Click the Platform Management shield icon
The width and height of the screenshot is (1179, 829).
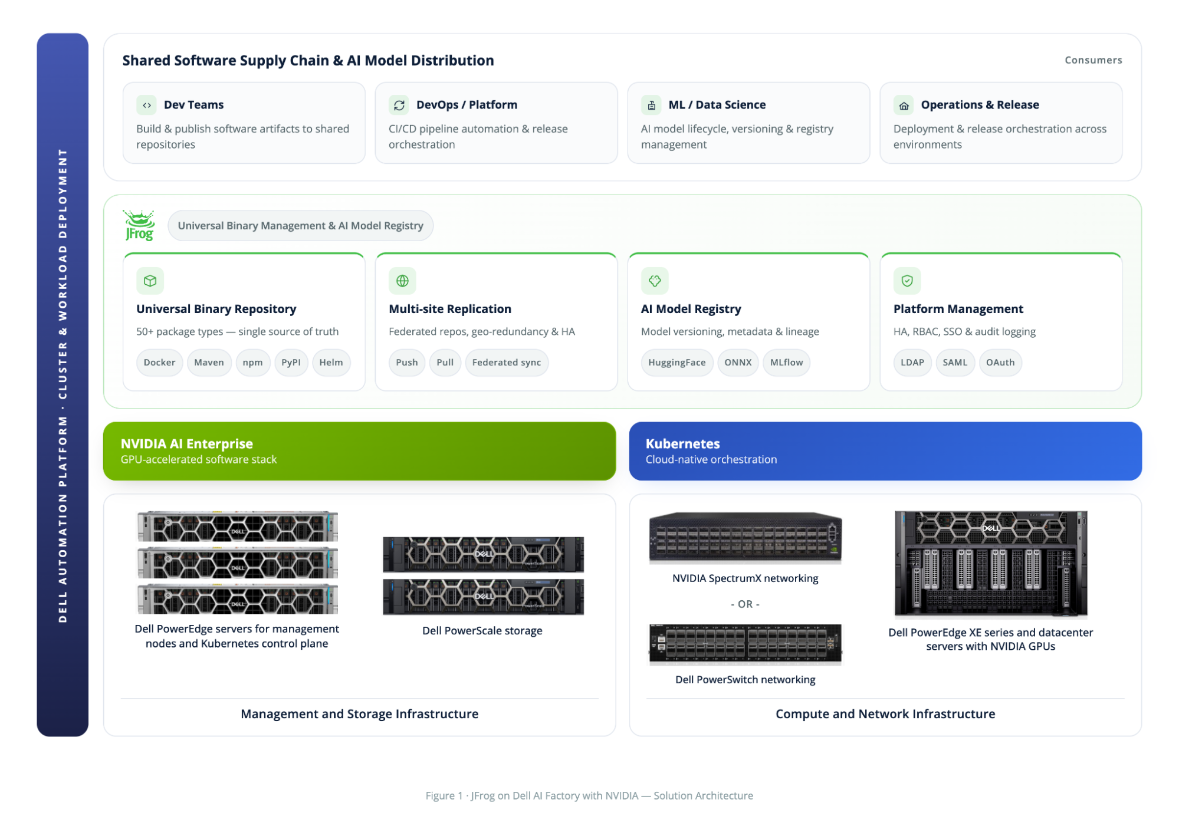[907, 281]
